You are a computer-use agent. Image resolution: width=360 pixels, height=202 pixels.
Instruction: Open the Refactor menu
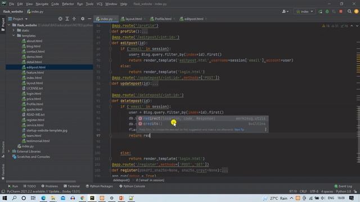pyautogui.click(x=68, y=4)
